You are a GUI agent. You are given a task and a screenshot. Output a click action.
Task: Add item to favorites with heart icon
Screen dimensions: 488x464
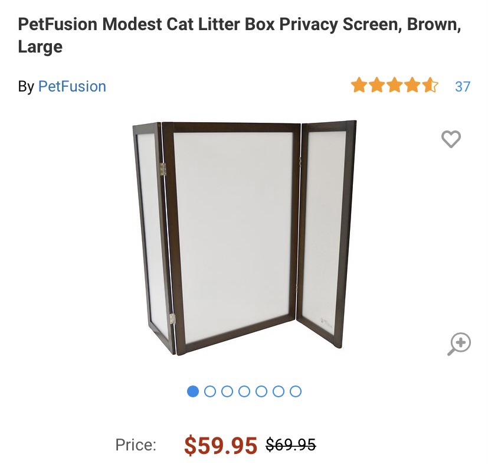[451, 139]
